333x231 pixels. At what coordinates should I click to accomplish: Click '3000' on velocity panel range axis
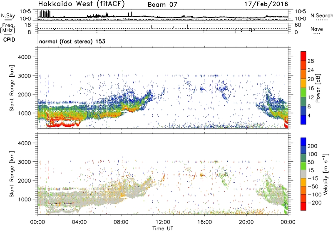click(x=24, y=162)
